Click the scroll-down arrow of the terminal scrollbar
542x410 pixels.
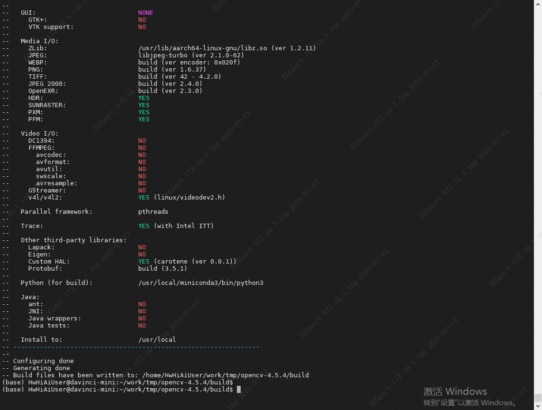(538, 407)
